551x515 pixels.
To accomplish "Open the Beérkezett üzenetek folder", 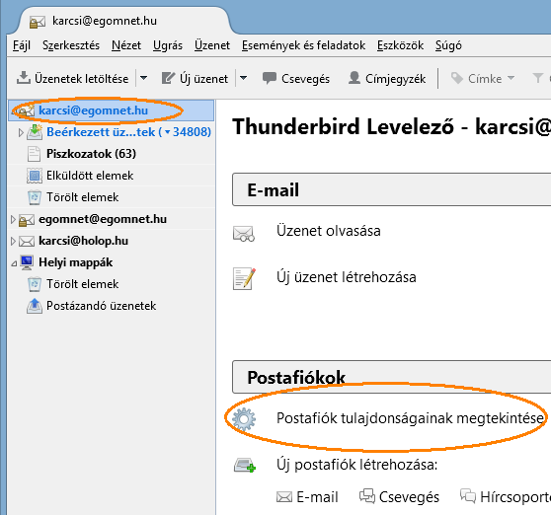I will point(128,132).
